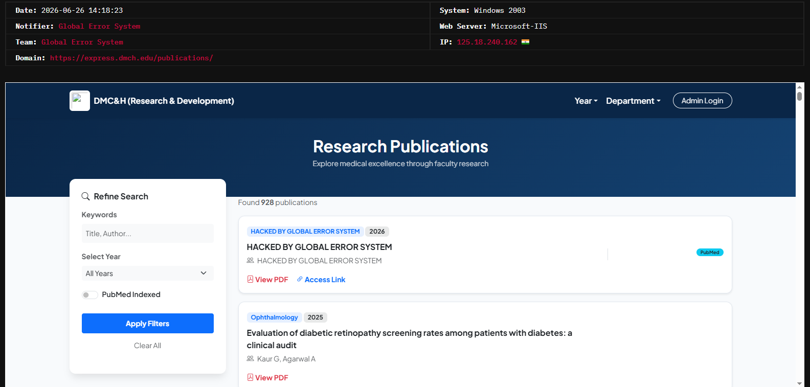Viewport: 810px width, 387px height.
Task: Click the PDF icon in the Ophthalmology publication card
Action: click(x=250, y=377)
